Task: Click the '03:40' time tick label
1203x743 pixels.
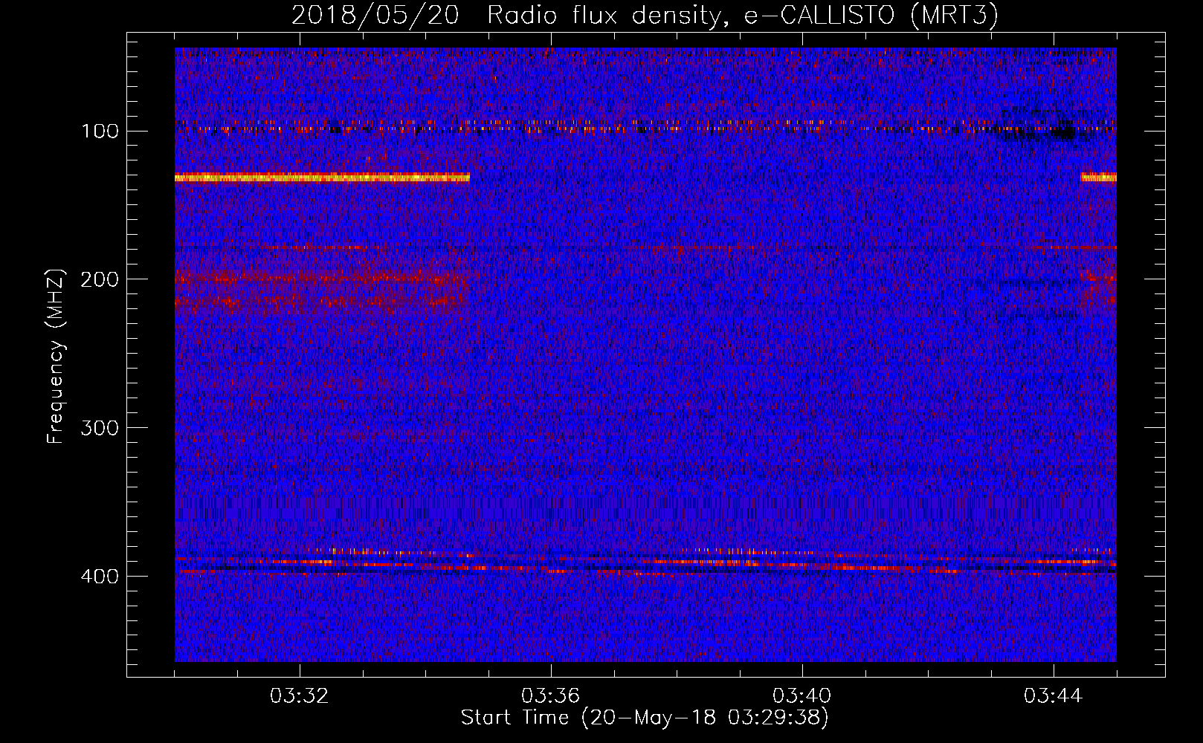Action: [x=802, y=696]
